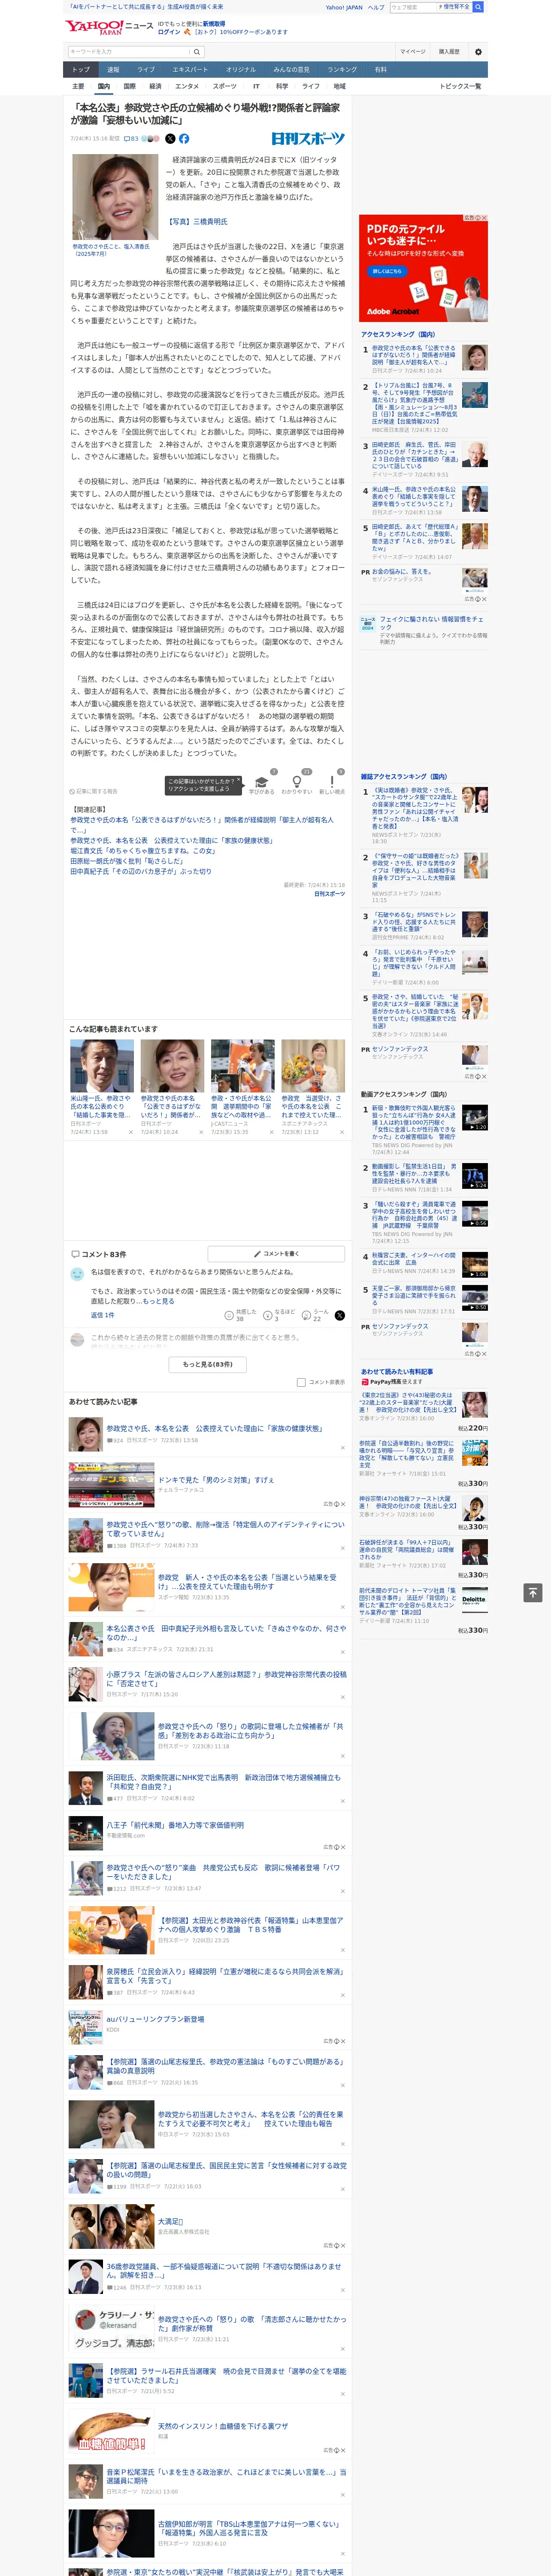551x2576 pixels.
Task: Open related link 田原総一朗氏が強く批判
Action: point(126,861)
